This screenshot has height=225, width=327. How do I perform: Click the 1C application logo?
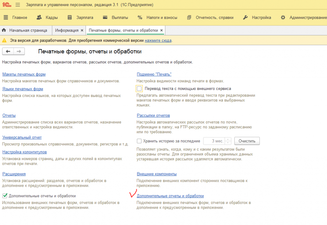(x=7, y=4)
